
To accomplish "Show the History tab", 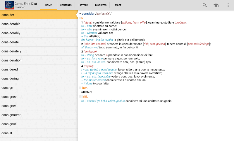I will tap(83, 5).
